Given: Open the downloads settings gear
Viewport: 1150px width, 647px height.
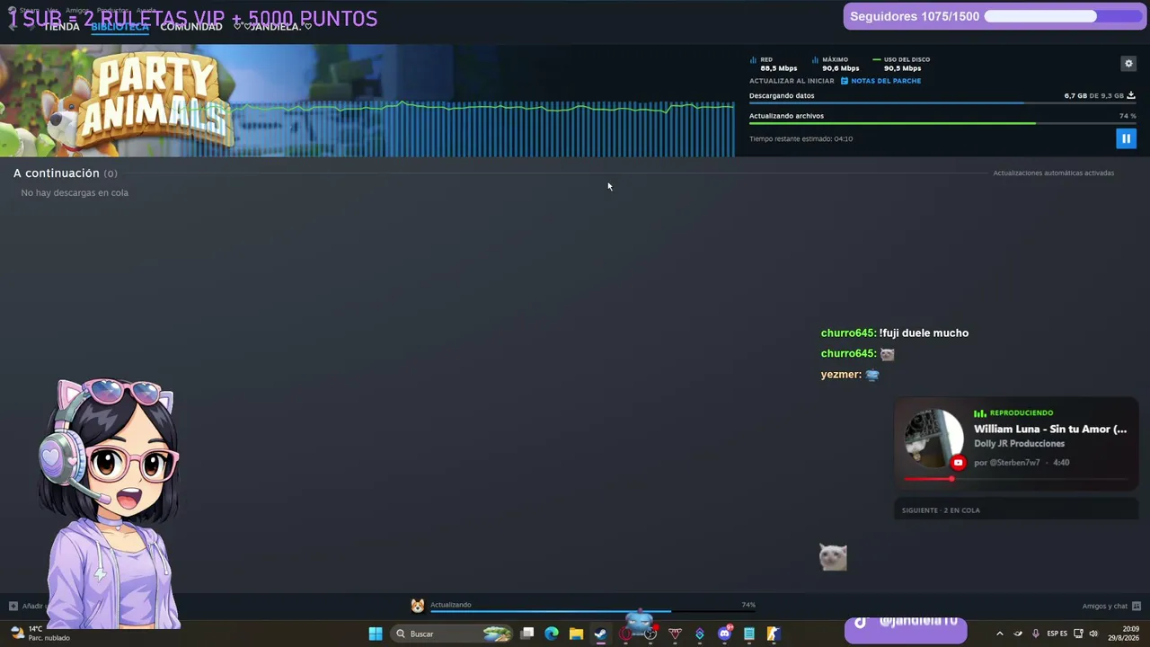Looking at the screenshot, I should [1128, 64].
